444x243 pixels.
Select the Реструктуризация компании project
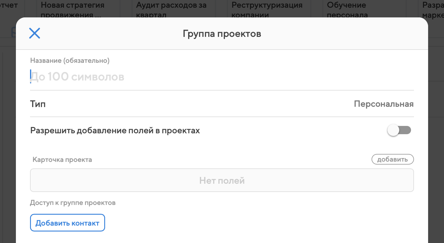tap(267, 9)
